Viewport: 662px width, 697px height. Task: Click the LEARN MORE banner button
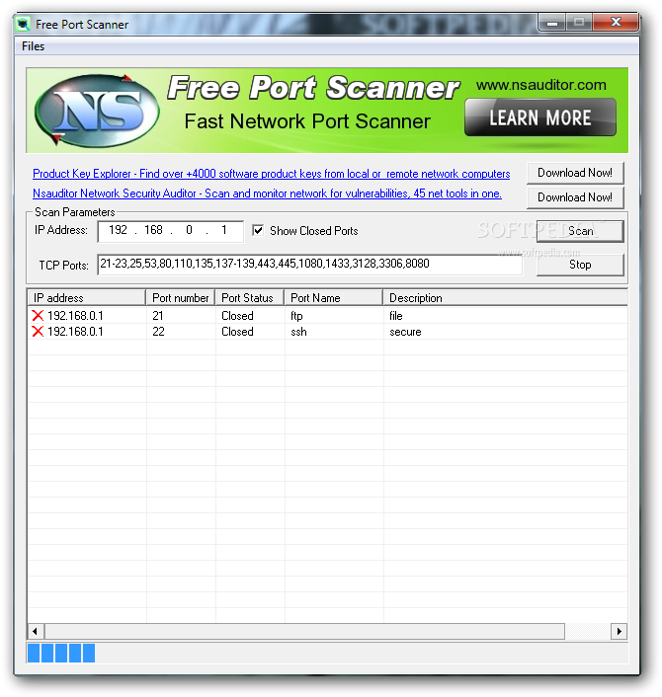point(540,117)
